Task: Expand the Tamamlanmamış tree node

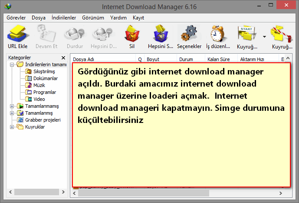Action: click(12, 106)
